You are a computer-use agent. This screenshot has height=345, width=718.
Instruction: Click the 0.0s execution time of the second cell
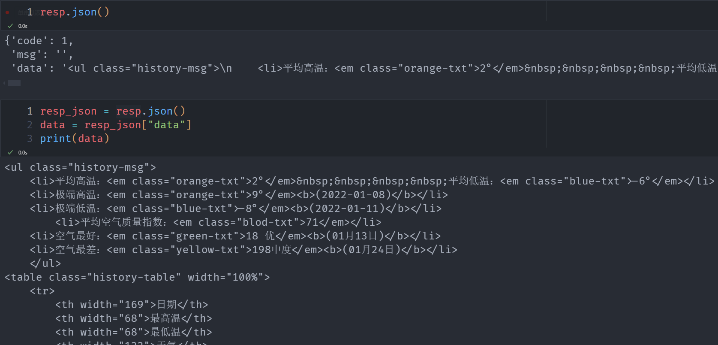pos(23,153)
